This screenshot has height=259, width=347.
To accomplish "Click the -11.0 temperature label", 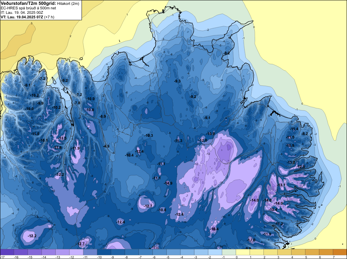I will coord(35,134).
